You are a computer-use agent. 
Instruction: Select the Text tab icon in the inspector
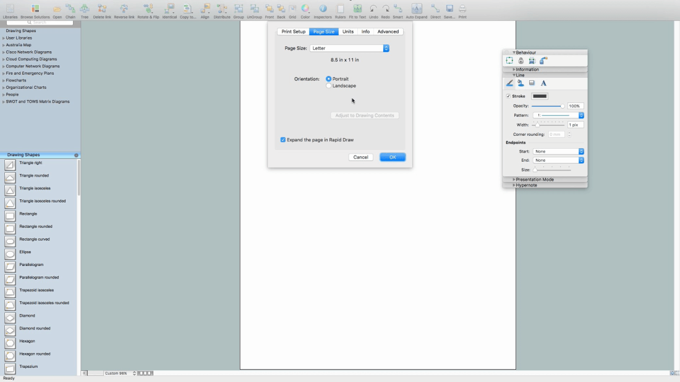(x=543, y=83)
